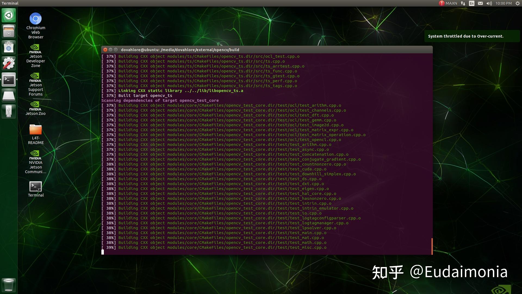Open Trash in launcher
The width and height of the screenshot is (522, 294).
(x=9, y=285)
